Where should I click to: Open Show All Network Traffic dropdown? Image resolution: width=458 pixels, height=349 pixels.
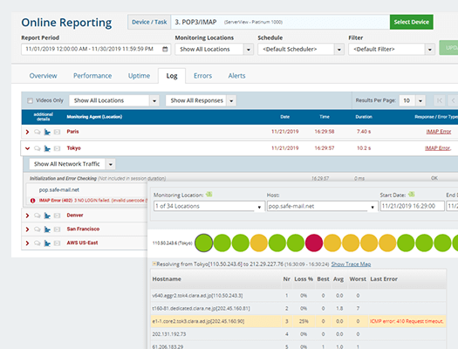(72, 164)
